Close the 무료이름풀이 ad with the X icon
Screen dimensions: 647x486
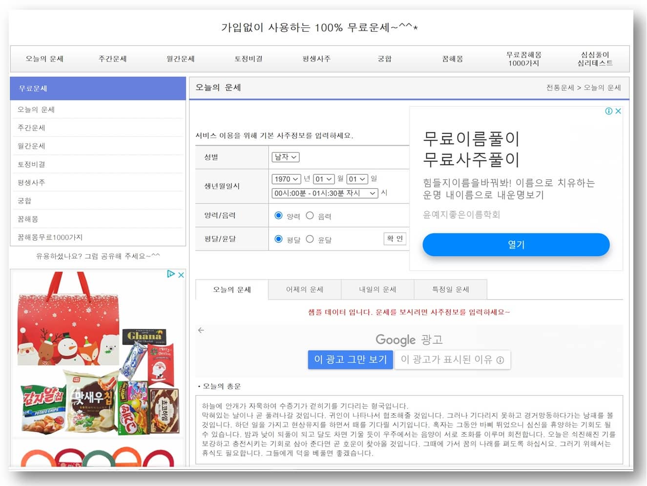618,111
